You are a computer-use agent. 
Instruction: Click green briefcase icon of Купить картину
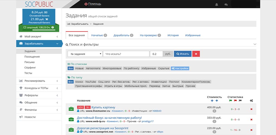71,109
